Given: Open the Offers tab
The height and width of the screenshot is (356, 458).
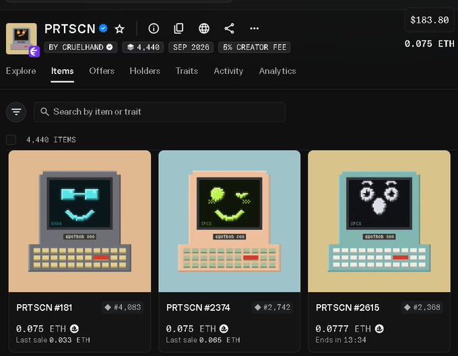Looking at the screenshot, I should [102, 71].
